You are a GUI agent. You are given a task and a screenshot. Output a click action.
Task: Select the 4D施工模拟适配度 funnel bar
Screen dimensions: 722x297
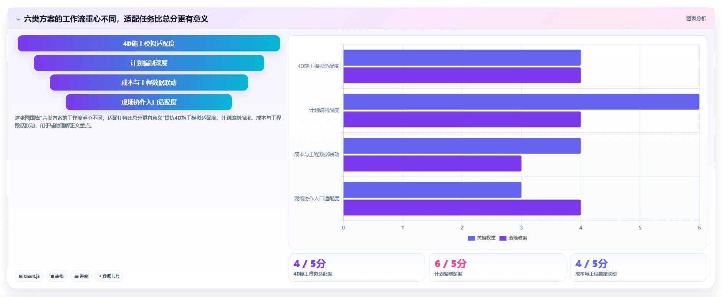click(x=149, y=43)
